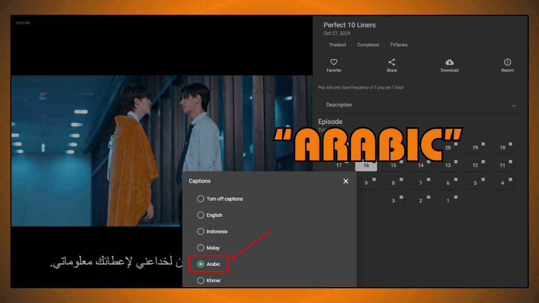
Task: Click the Report exclamation icon
Action: point(507,63)
